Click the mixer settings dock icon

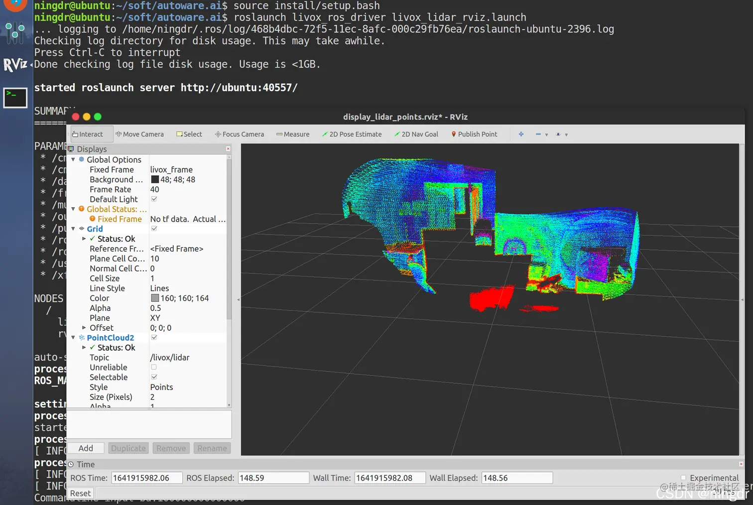tap(15, 33)
